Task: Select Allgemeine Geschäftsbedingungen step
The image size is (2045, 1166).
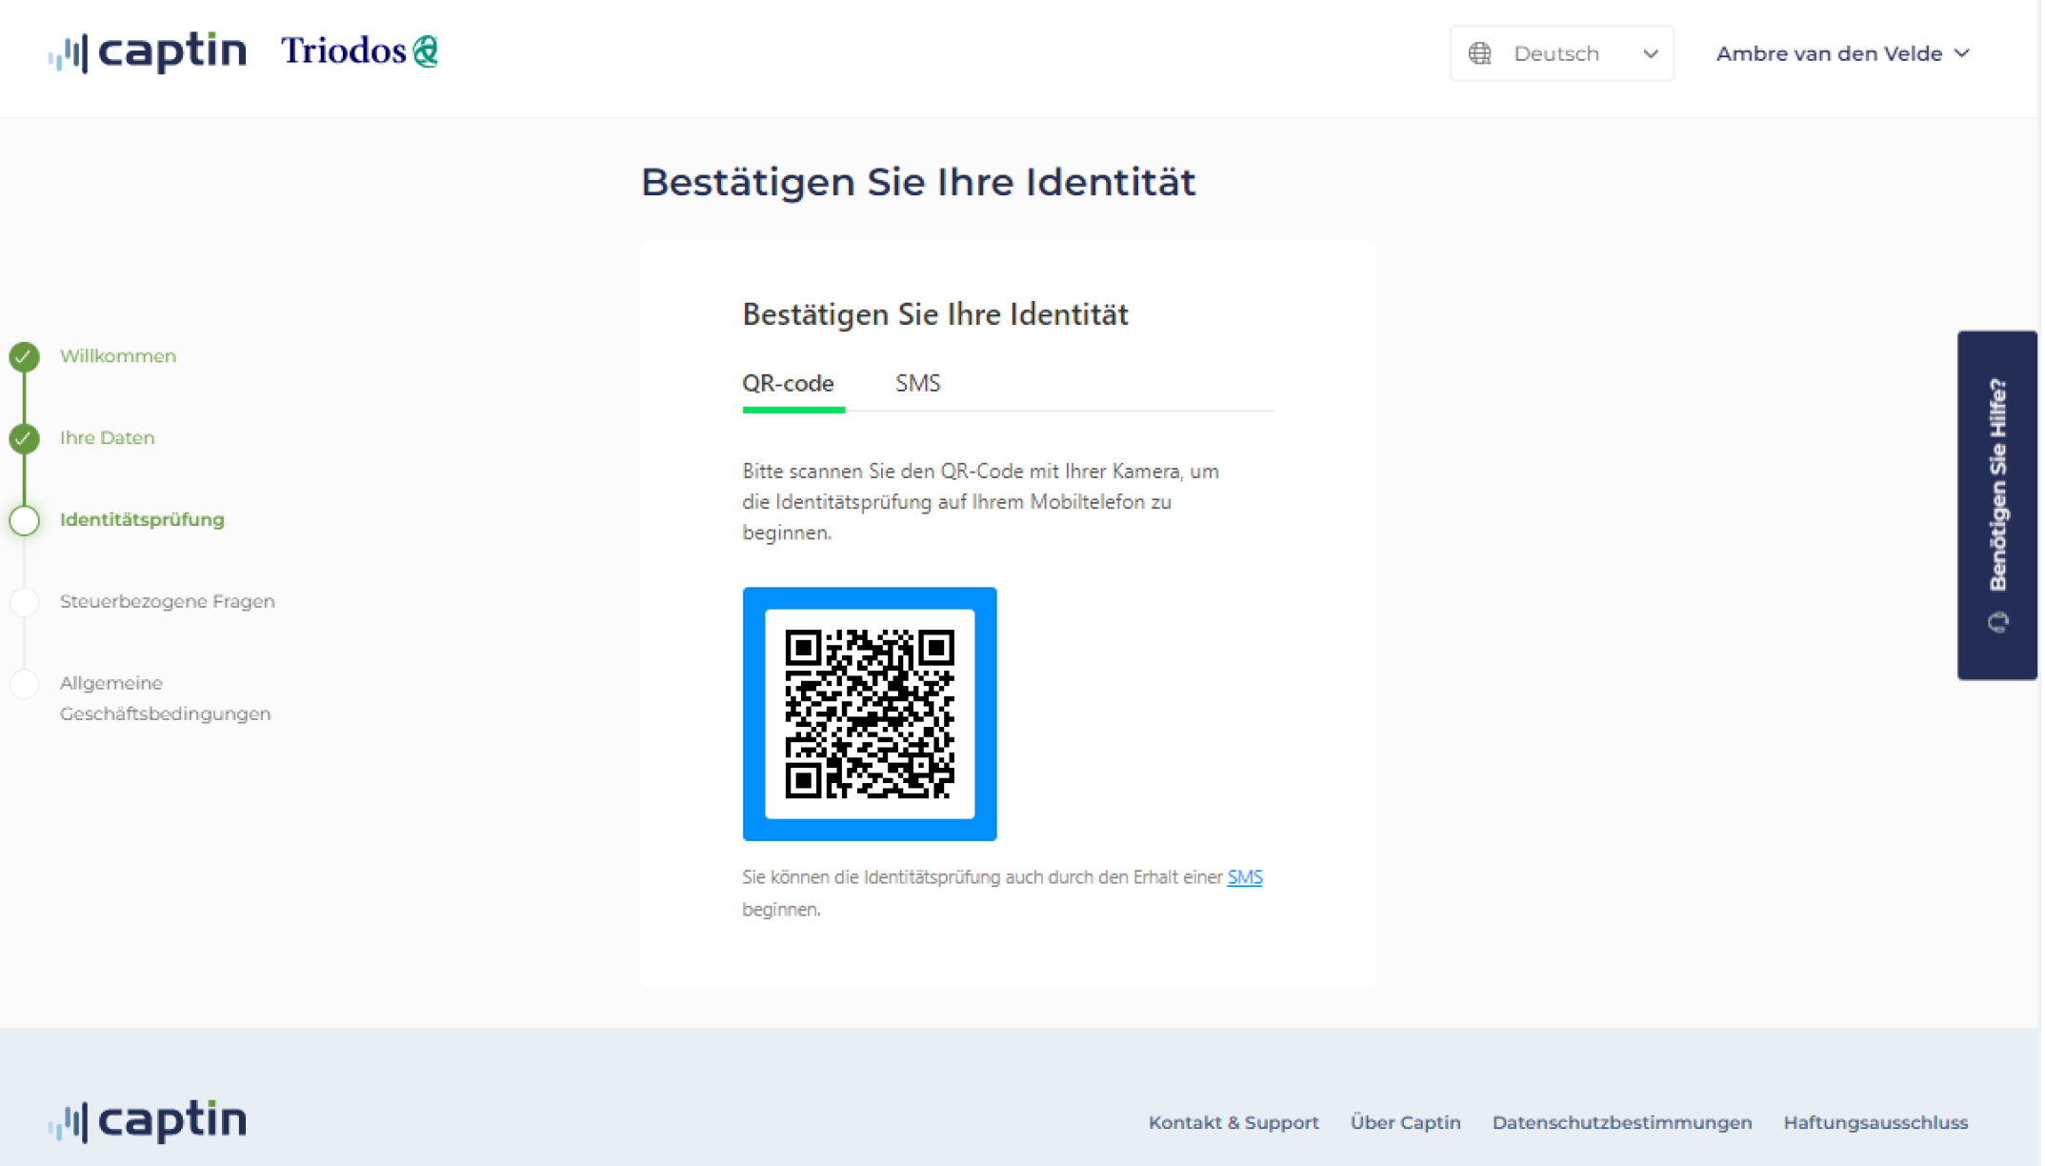Action: pos(165,698)
